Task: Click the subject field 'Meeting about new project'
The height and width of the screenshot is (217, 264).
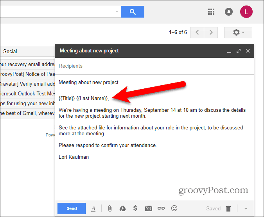Action: [154, 82]
